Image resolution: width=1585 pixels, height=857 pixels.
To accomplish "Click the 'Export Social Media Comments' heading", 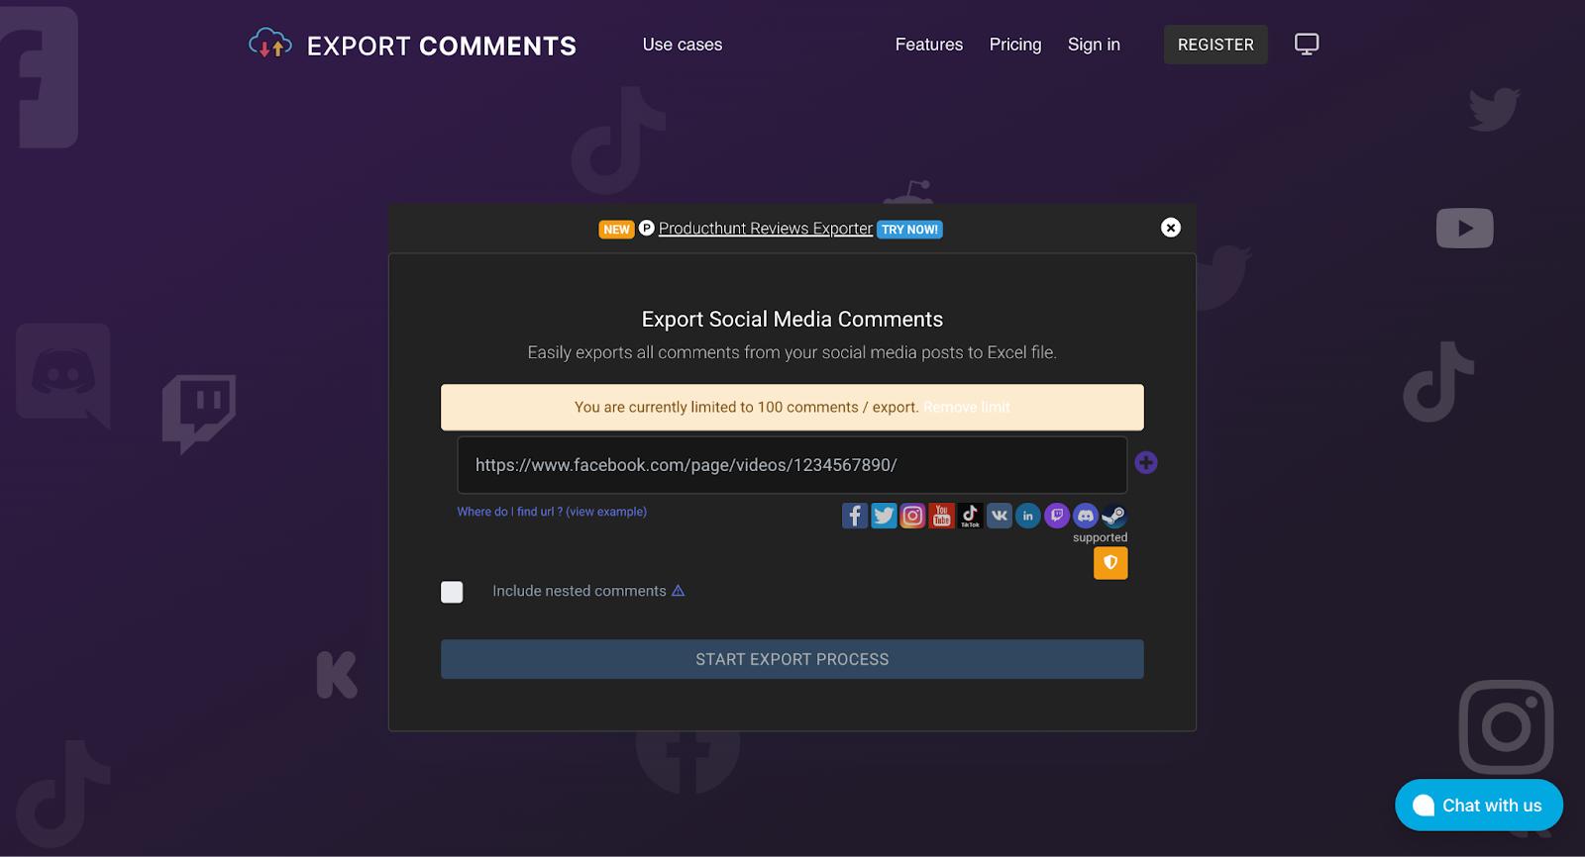I will pos(792,320).
